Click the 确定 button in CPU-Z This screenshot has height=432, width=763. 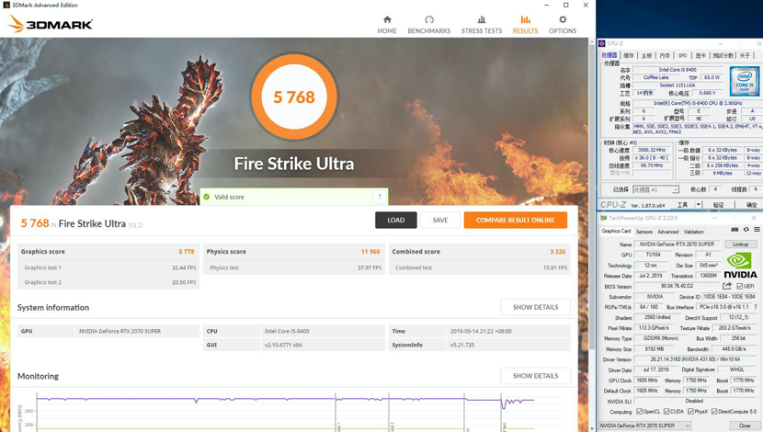click(x=751, y=205)
